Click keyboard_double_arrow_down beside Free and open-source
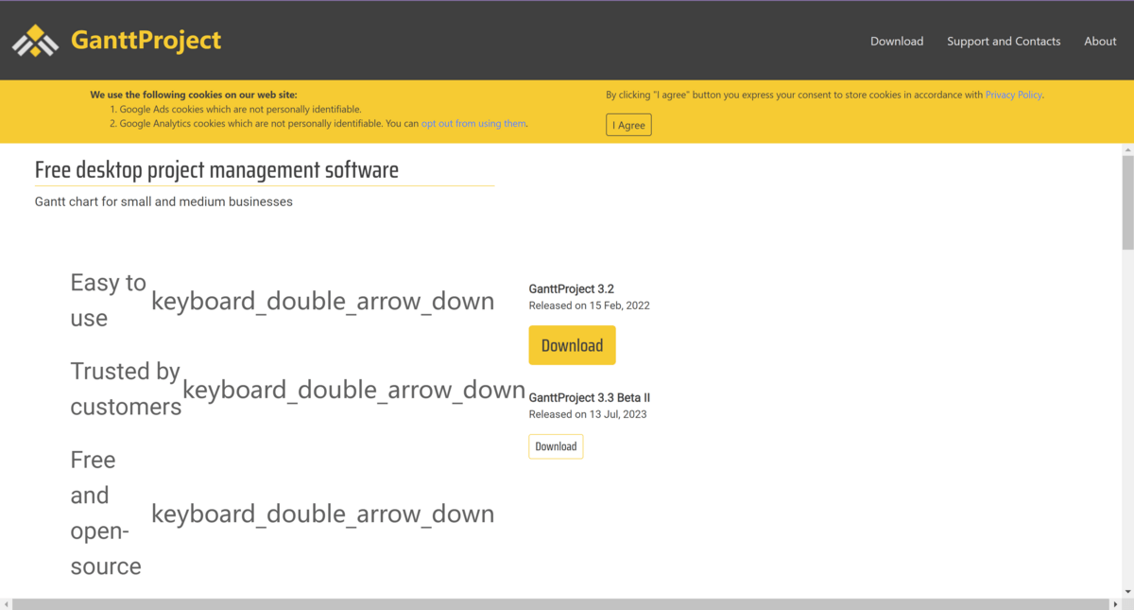Viewport: 1134px width, 610px height. point(323,514)
